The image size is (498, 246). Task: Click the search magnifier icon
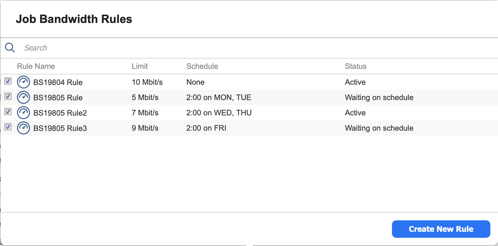10,48
